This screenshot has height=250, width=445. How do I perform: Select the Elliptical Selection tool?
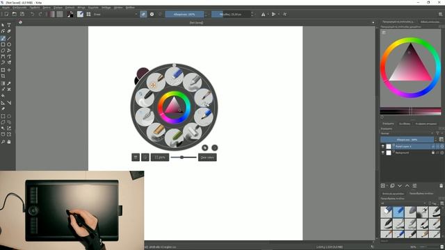pos(9,116)
